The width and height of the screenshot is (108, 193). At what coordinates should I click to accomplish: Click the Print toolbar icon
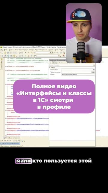pyautogui.click(x=19, y=53)
